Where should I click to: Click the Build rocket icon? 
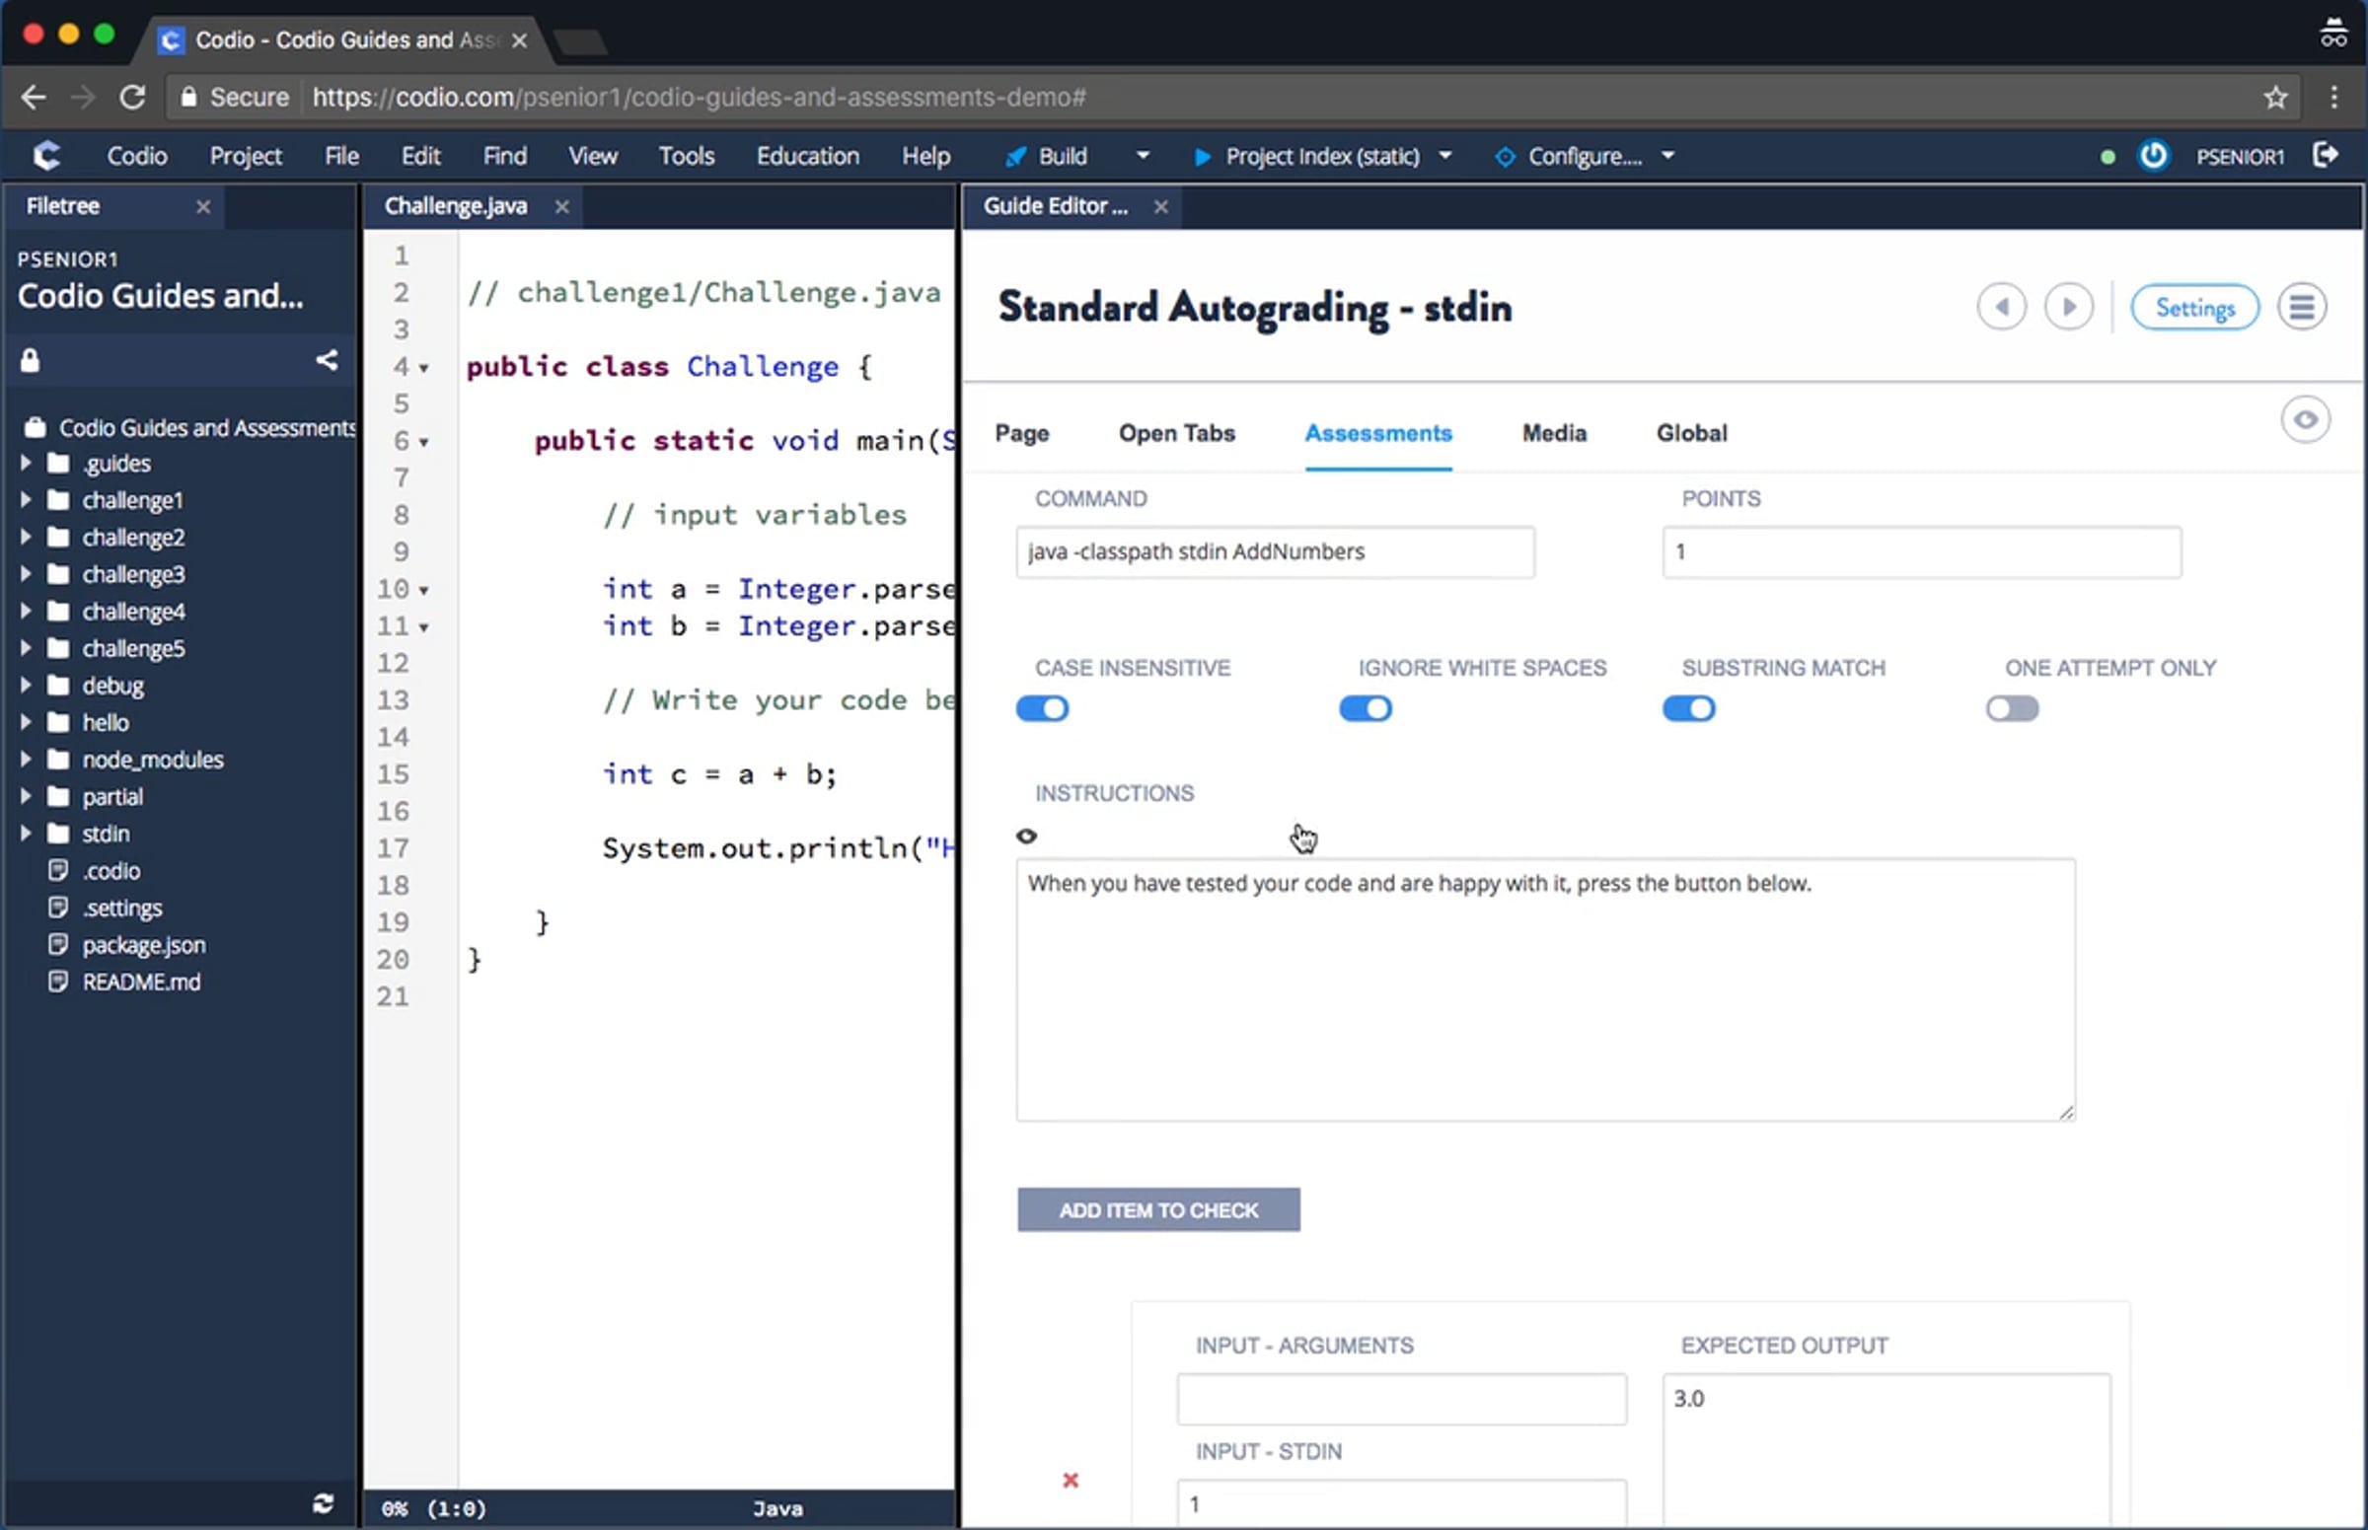pyautogui.click(x=1014, y=156)
